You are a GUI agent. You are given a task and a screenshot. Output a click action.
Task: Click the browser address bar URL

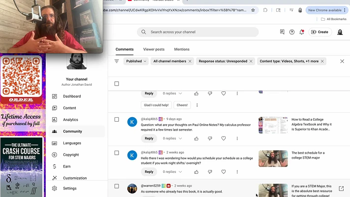175,10
